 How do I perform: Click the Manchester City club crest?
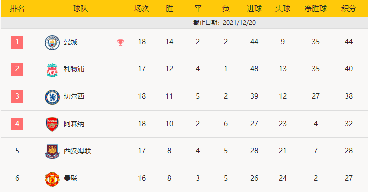[x=52, y=43]
